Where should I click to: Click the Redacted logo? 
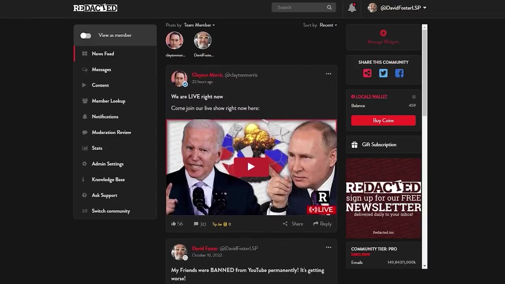[95, 7]
